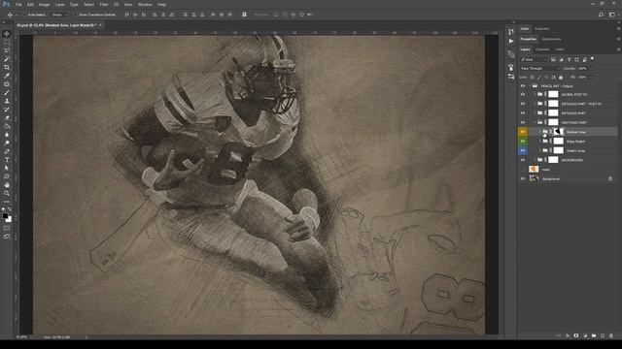The image size is (622, 349).
Task: Toggle the Auto-Select checkbox
Action: pos(24,15)
